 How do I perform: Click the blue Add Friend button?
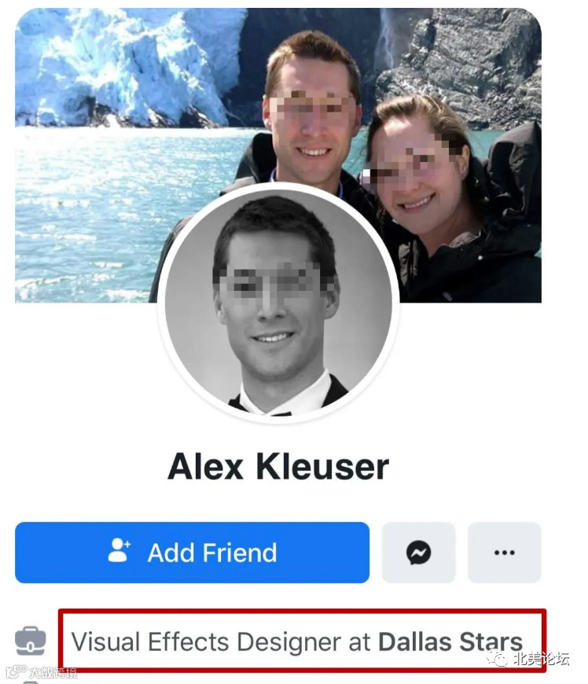pos(192,552)
